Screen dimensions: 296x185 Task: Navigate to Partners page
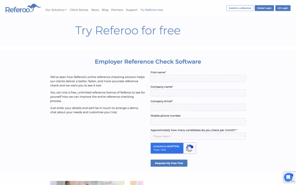pos(117,10)
